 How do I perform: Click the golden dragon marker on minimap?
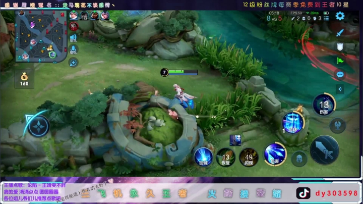click(x=49, y=48)
